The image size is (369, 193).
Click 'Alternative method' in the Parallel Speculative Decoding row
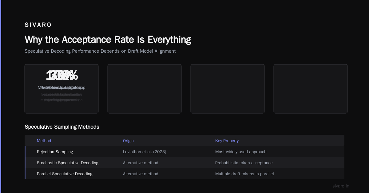pyautogui.click(x=141, y=174)
